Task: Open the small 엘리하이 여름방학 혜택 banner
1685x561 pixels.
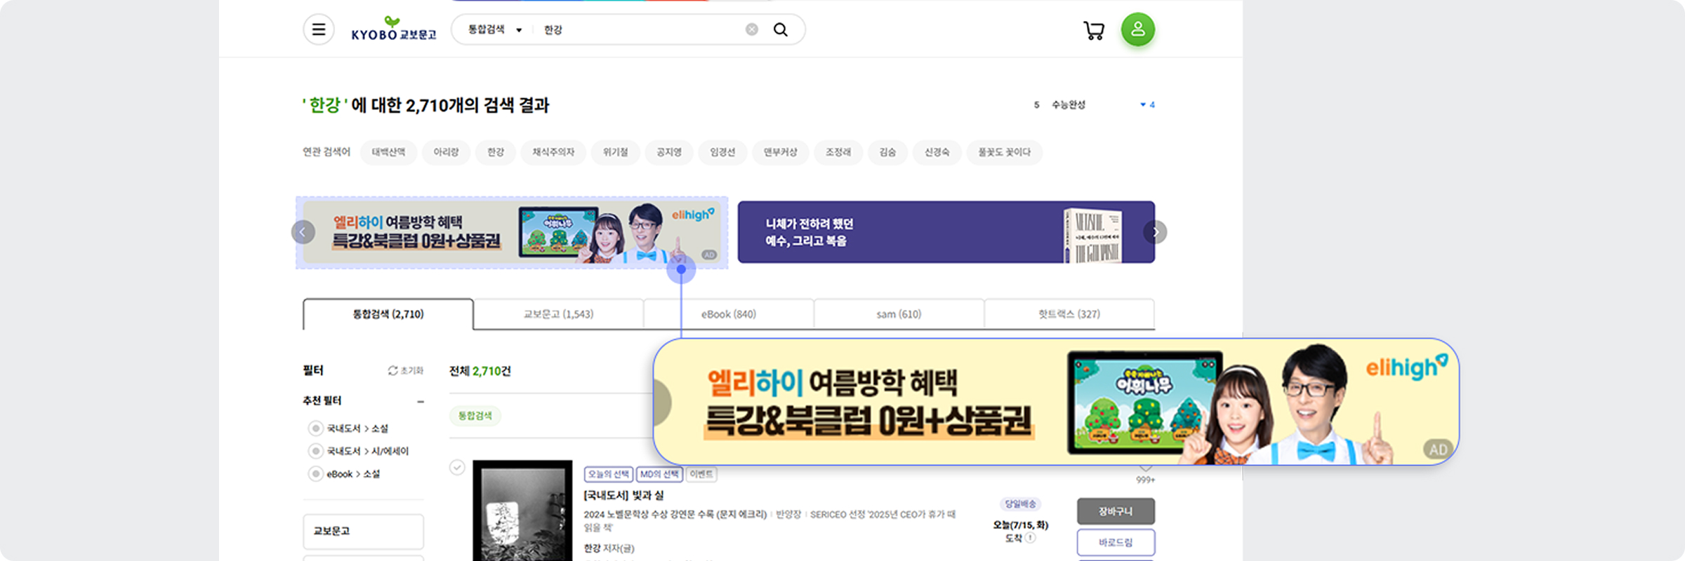Action: (x=512, y=232)
